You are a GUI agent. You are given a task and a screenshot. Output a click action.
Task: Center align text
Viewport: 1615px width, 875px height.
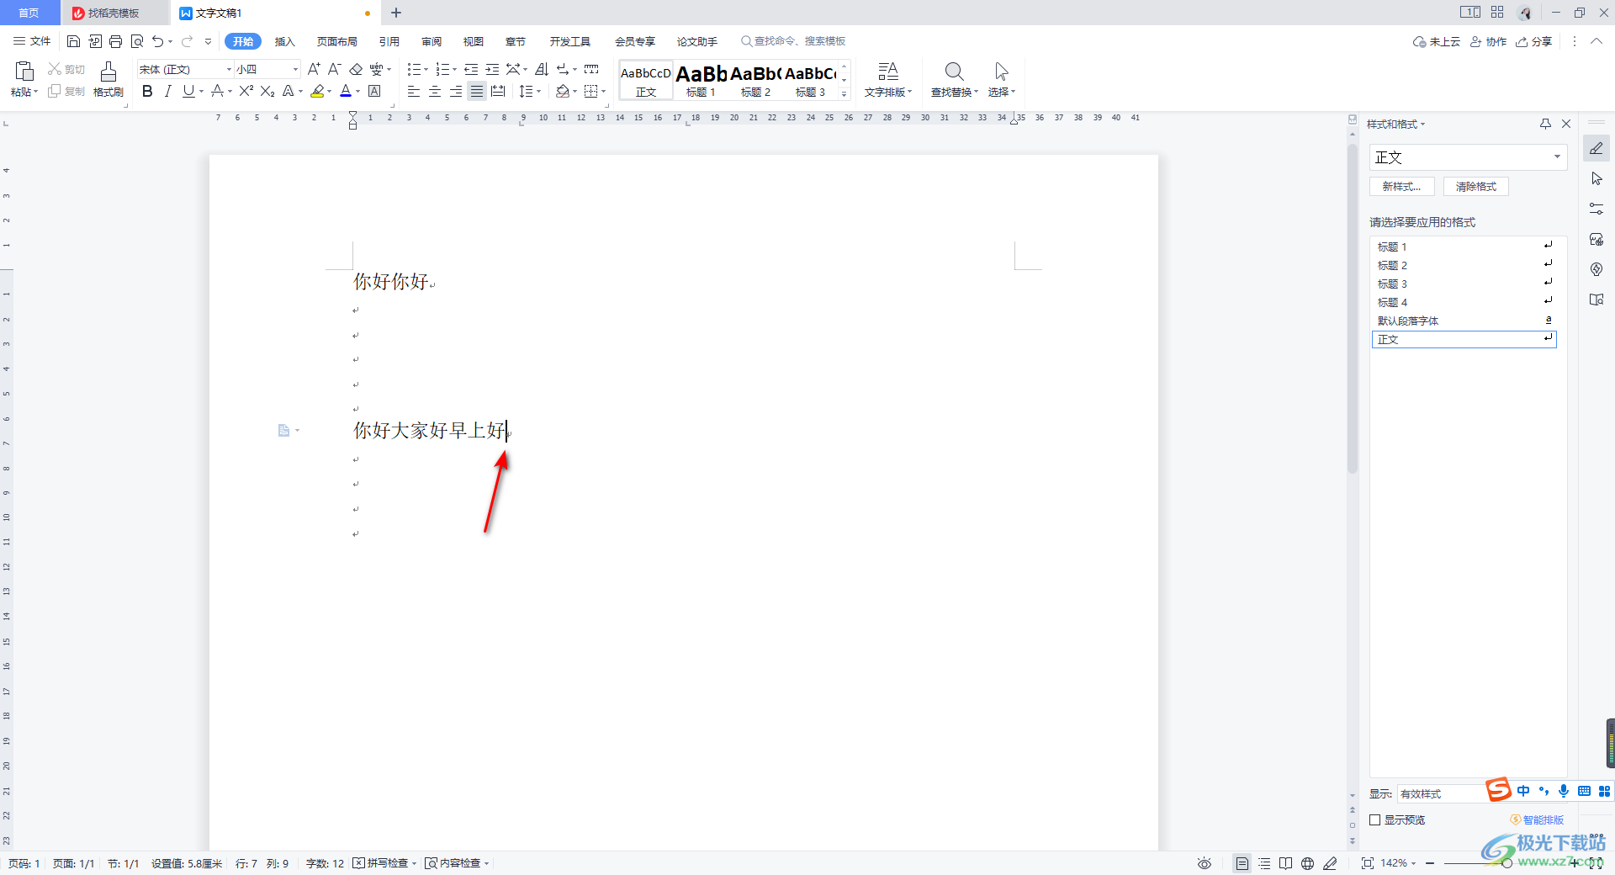click(x=434, y=91)
